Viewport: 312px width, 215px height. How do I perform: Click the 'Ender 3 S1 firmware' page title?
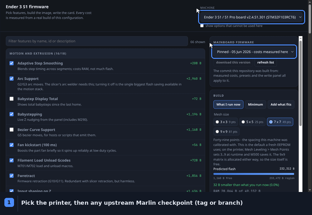[x=27, y=7]
